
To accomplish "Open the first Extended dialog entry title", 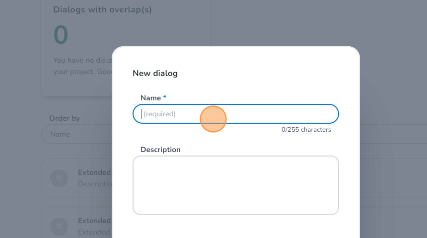I will tap(94, 172).
